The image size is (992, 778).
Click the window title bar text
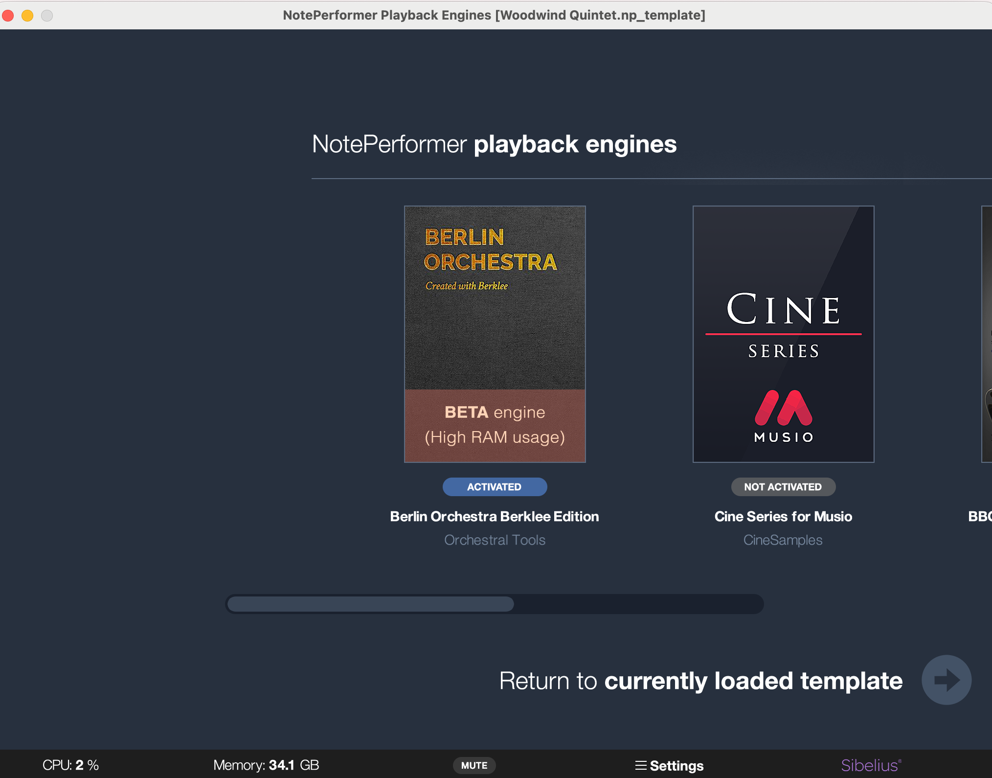tap(495, 15)
